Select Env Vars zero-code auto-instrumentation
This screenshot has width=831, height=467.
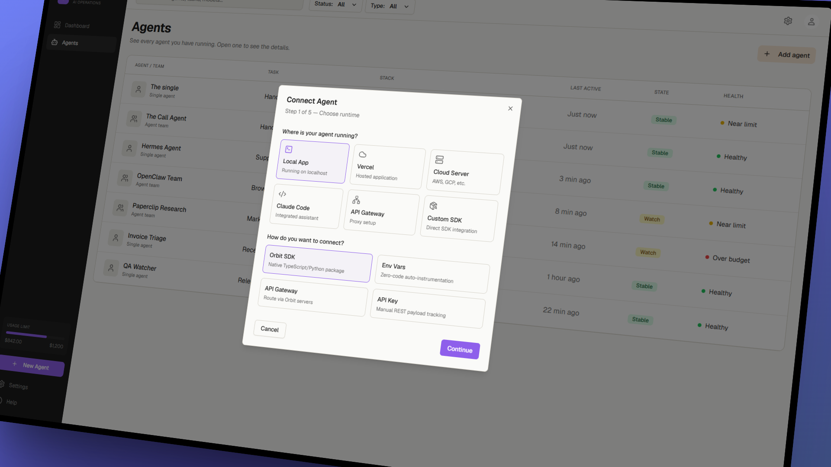click(x=432, y=274)
